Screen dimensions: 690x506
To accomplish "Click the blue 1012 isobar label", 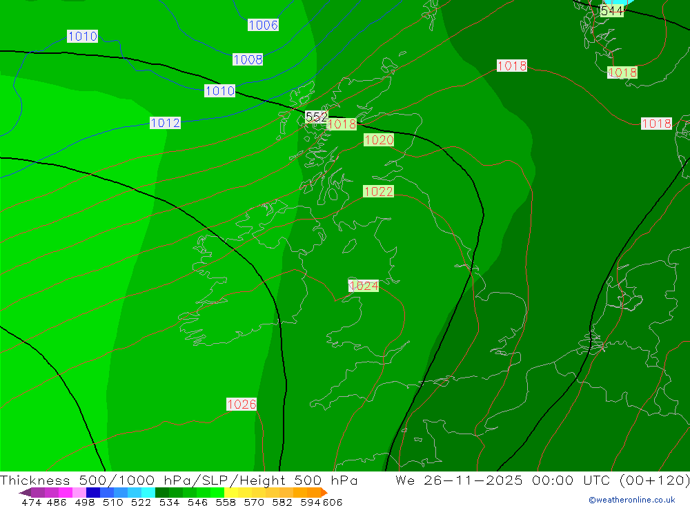I will pos(165,123).
